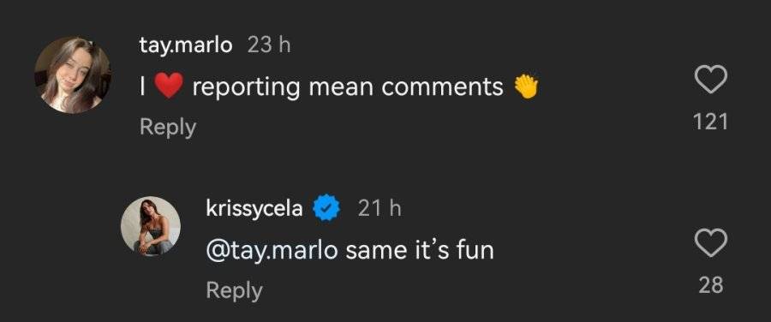771x322 pixels.
Task: Open the krissycela username link
Action: tap(254, 209)
